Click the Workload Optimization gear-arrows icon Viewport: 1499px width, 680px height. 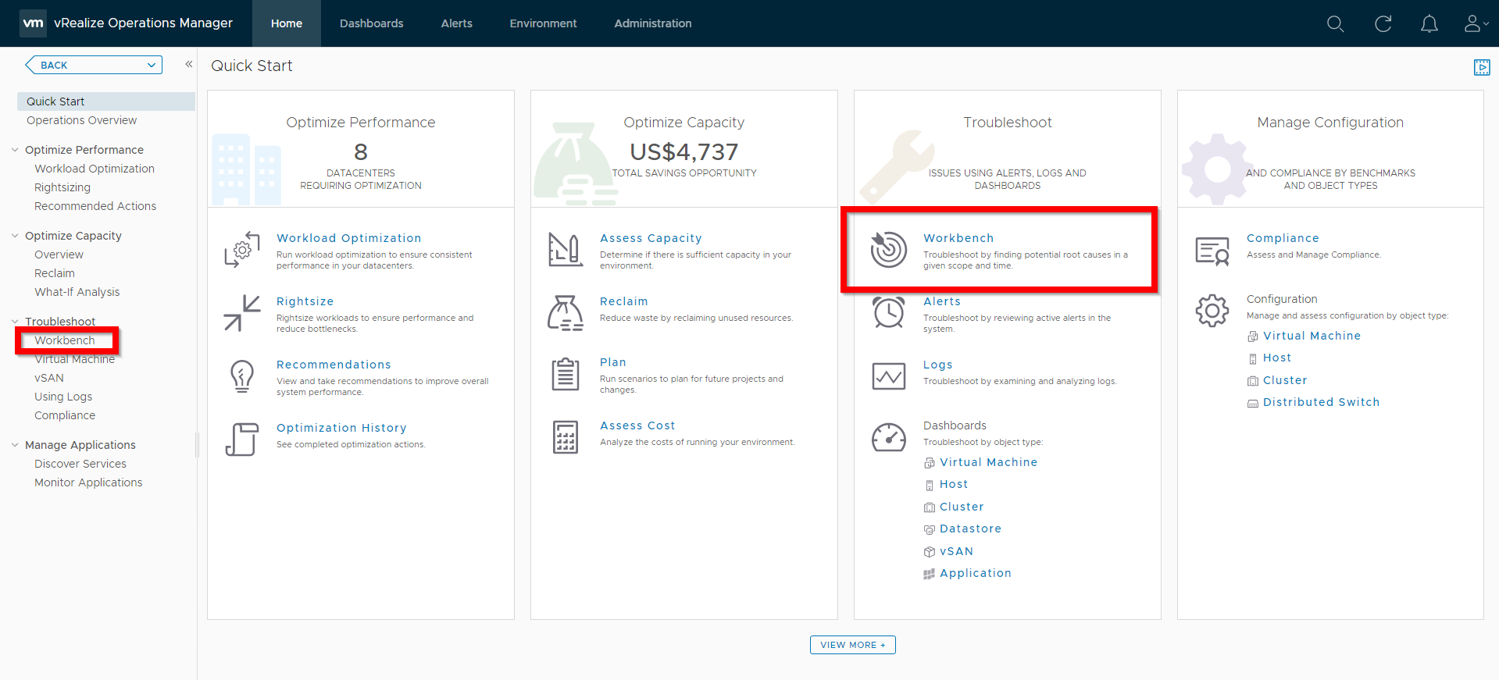242,249
